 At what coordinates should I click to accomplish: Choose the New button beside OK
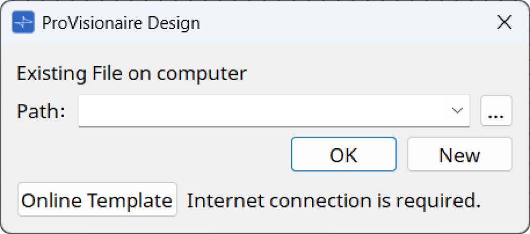460,154
